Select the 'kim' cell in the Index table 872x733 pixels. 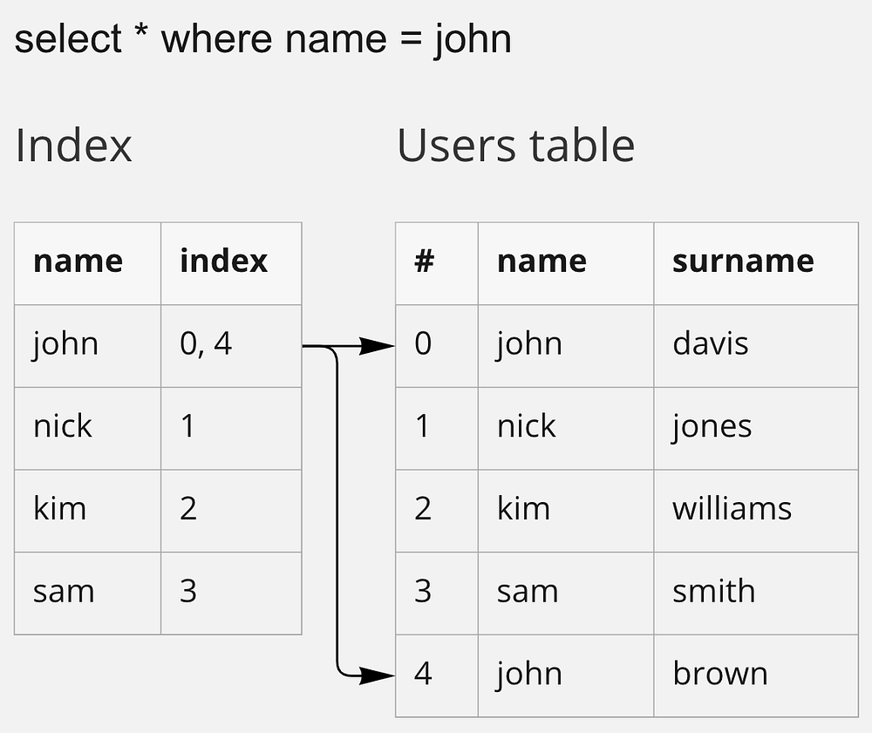[x=87, y=510]
